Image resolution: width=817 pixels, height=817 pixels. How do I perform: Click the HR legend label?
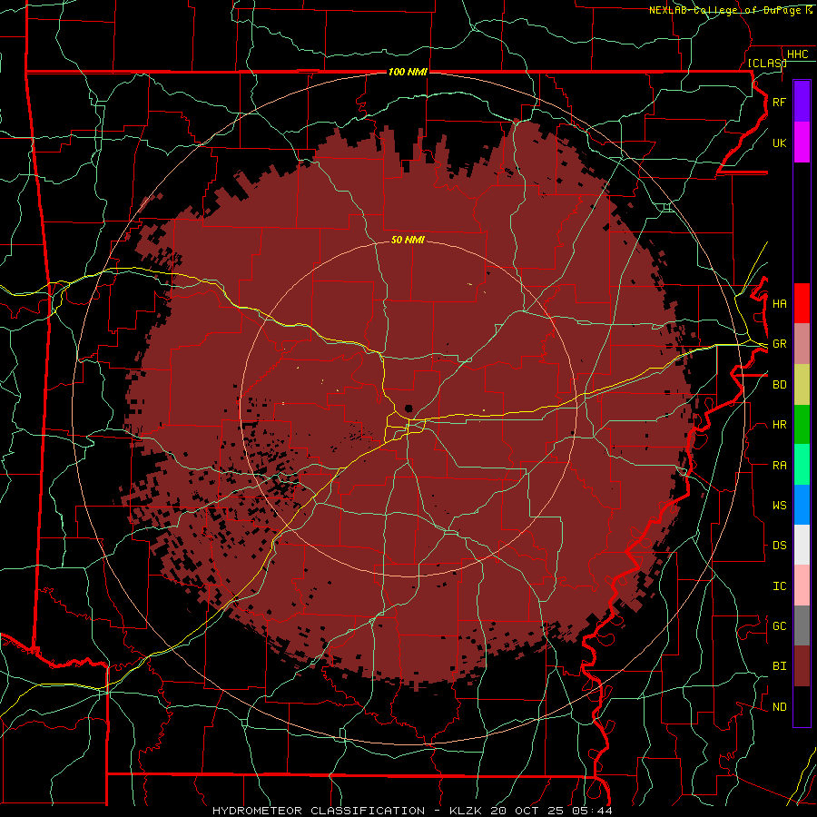pyautogui.click(x=779, y=425)
